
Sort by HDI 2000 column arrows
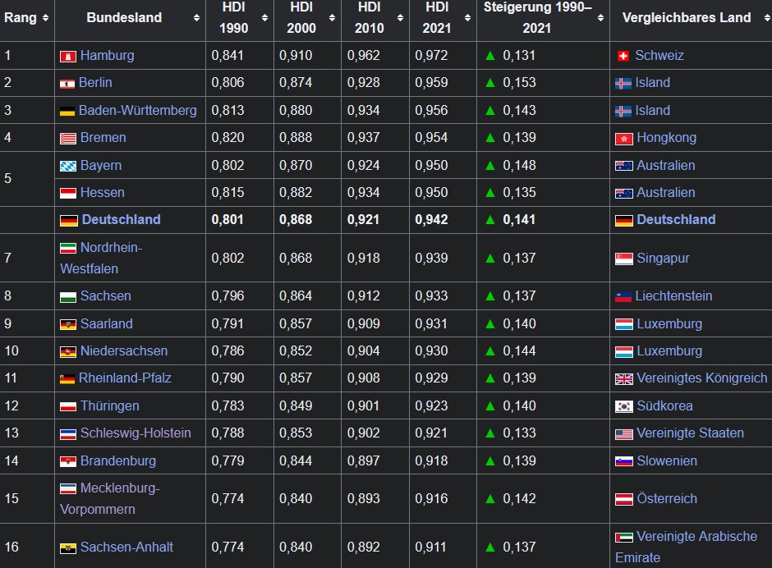pos(332,18)
